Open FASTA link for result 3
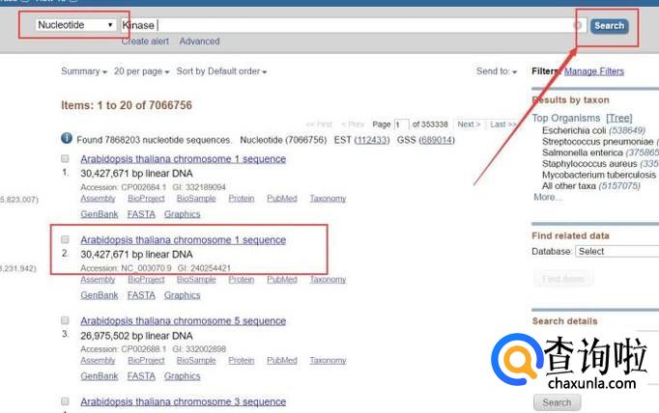 click(141, 376)
